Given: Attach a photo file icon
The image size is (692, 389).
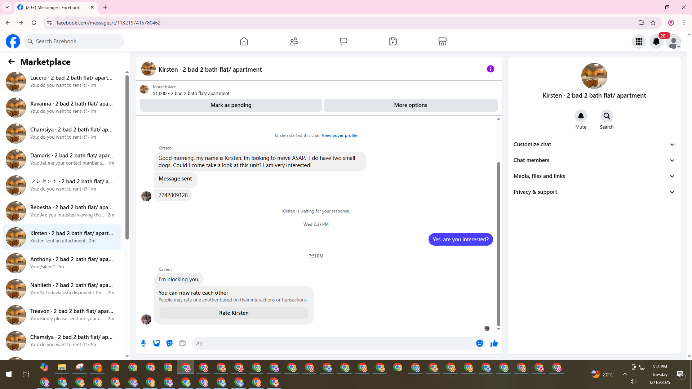Looking at the screenshot, I should click(x=156, y=343).
